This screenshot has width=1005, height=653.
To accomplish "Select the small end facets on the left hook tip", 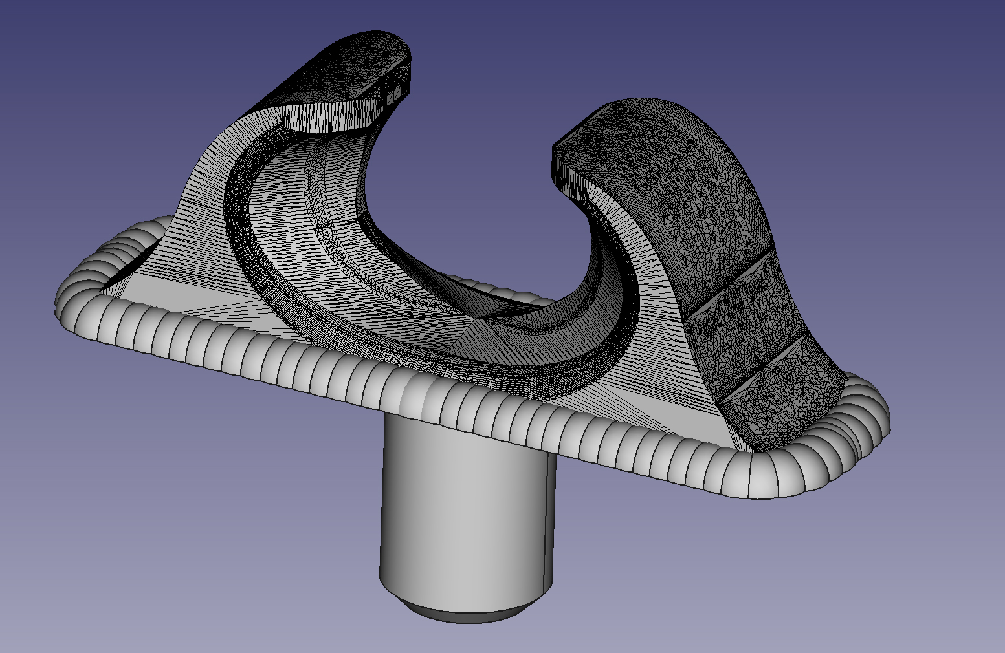I will coord(396,94).
